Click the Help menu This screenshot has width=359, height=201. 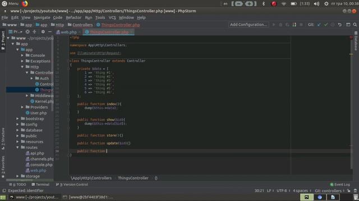(x=141, y=17)
